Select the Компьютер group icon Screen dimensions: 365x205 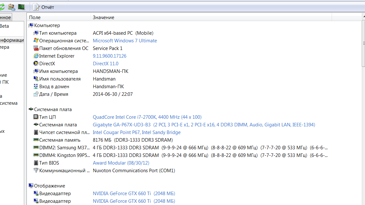(31, 25)
